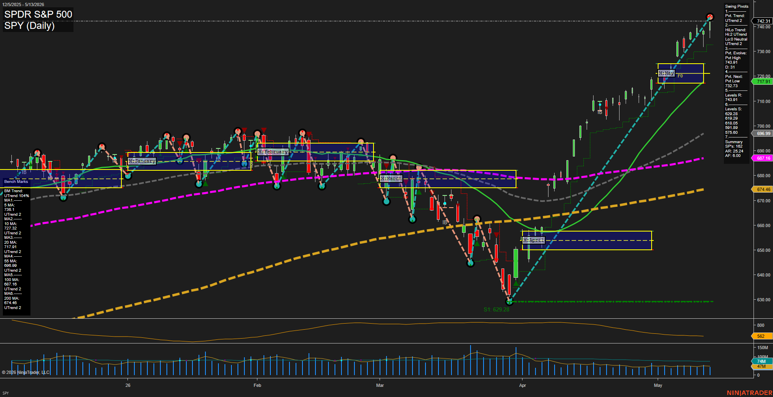The image size is (773, 397).
Task: Select the AR: 25.24 summary value
Action: click(734, 151)
